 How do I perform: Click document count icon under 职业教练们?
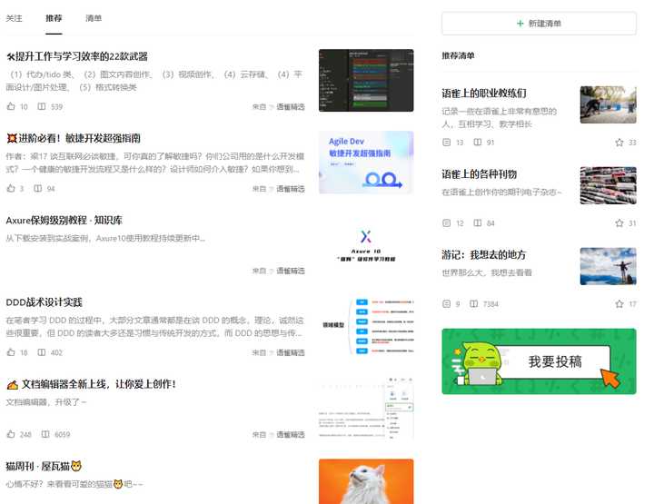pos(446,143)
